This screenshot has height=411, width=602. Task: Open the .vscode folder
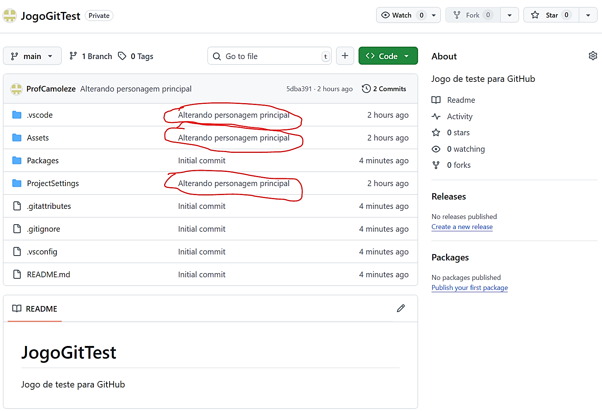40,115
